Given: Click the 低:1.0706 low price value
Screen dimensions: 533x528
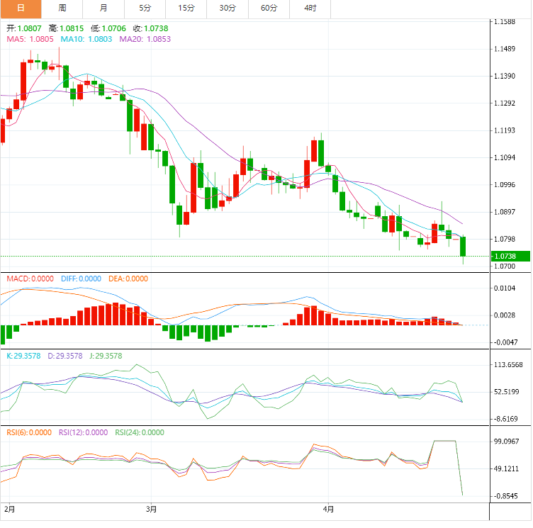Looking at the screenshot, I should (108, 28).
